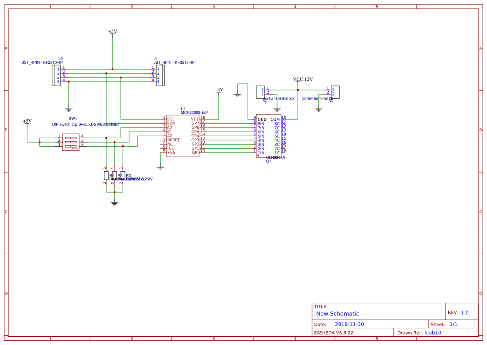Toggle switch position 3 on SW1 DIP switch

click(71, 138)
